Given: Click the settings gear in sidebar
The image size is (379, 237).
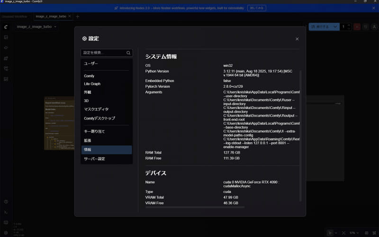Looking at the screenshot, I should tap(6, 233).
